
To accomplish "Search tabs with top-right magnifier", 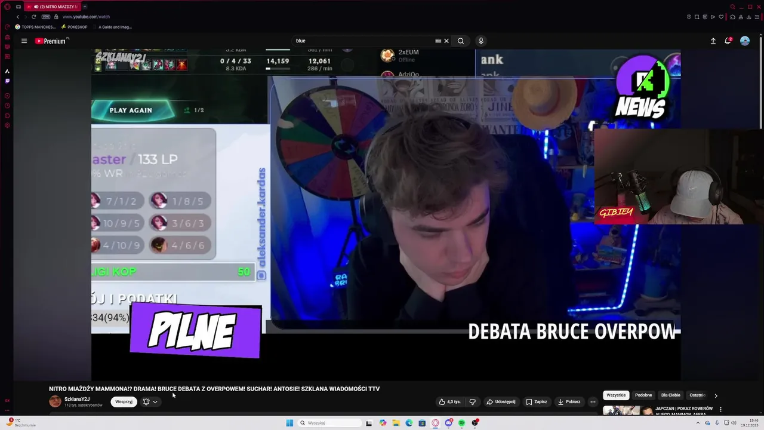I will point(733,7).
